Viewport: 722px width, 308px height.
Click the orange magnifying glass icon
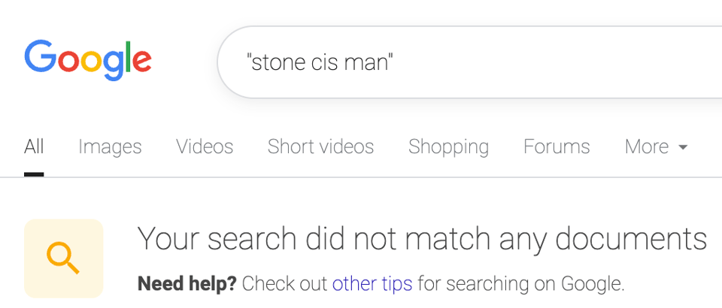click(x=62, y=258)
